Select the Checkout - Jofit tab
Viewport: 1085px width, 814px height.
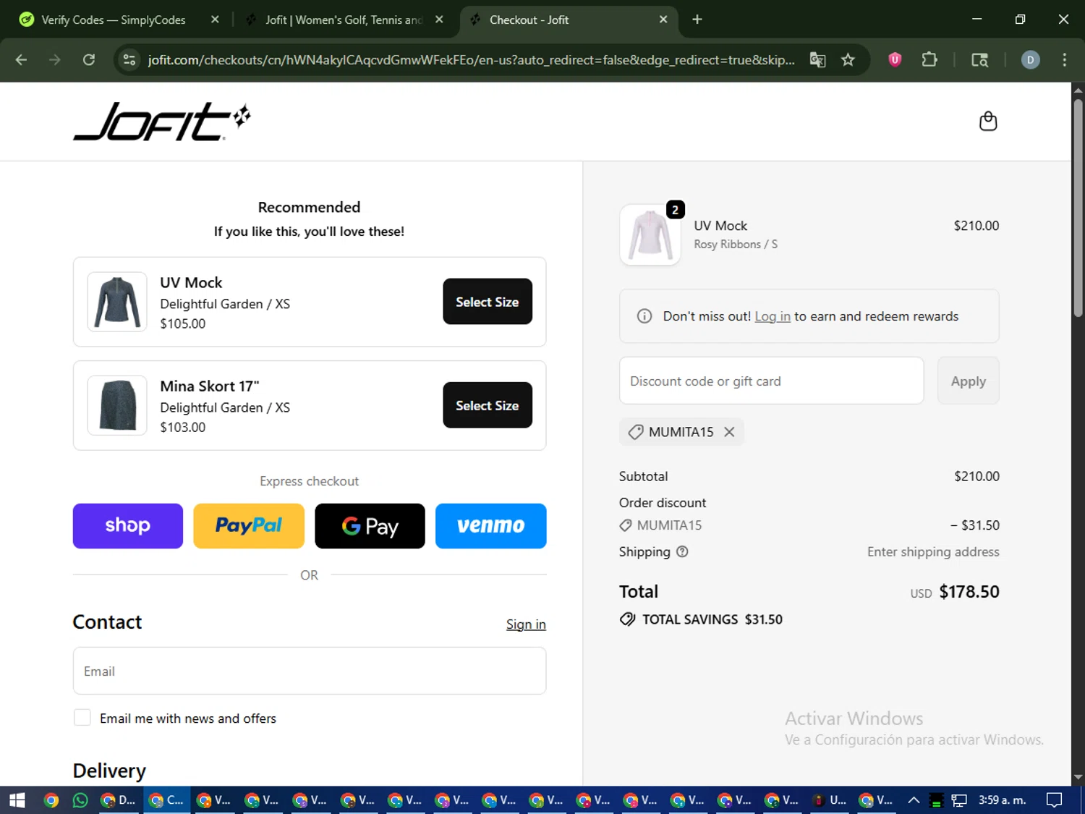point(568,20)
